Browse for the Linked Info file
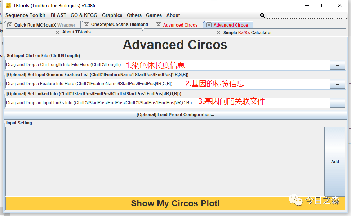The image size is (351, 216). [337, 103]
